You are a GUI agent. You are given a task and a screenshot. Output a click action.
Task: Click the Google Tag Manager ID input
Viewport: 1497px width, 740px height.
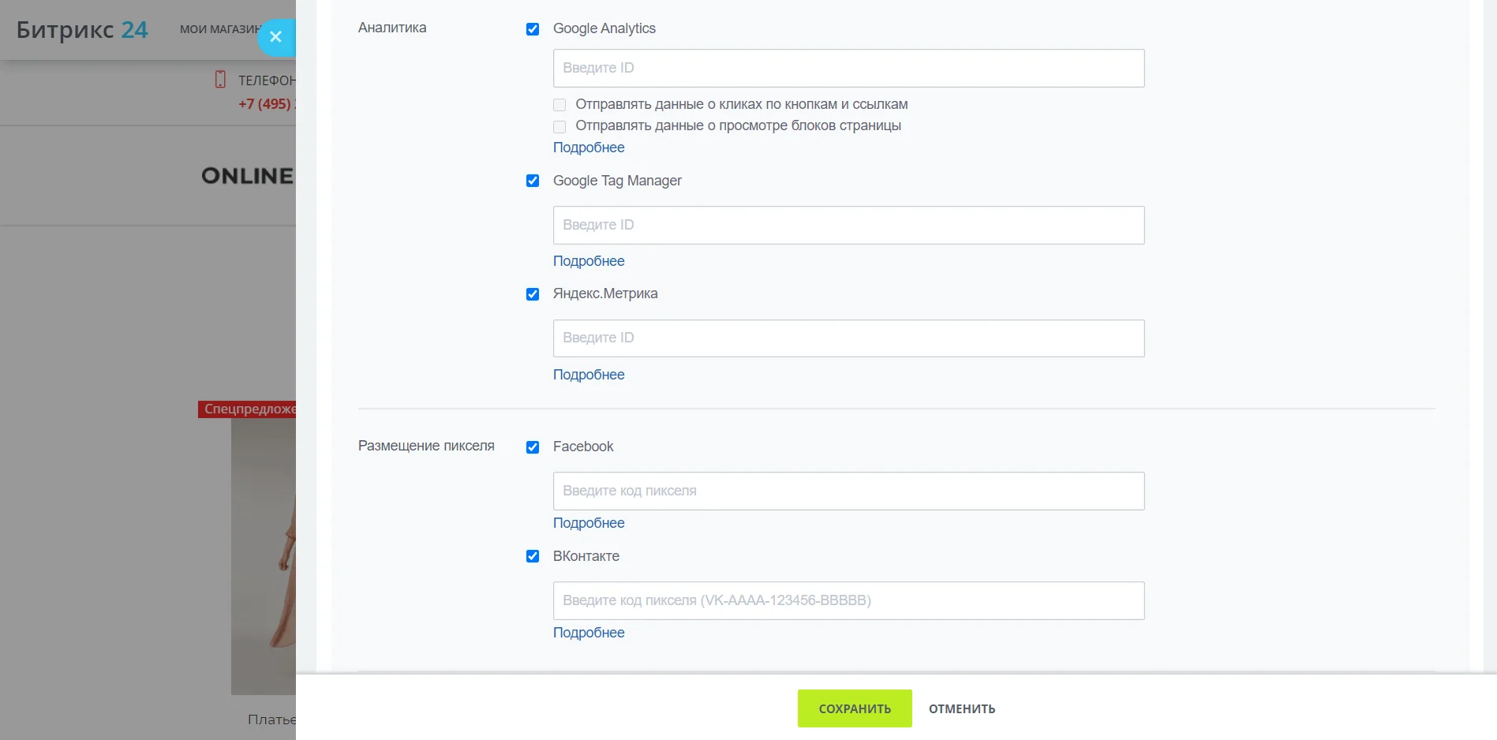tap(848, 225)
